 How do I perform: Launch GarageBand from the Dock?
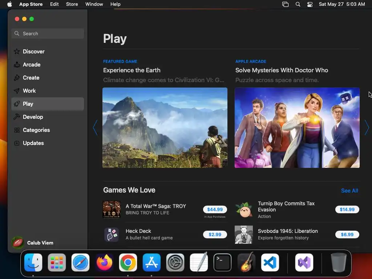click(246, 262)
